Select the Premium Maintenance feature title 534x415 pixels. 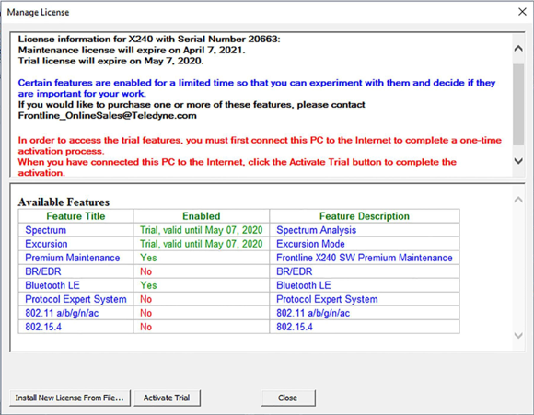tap(75, 258)
